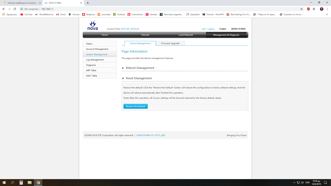Open the network status tray icon
Viewport: 331px width, 186px height.
[298, 182]
